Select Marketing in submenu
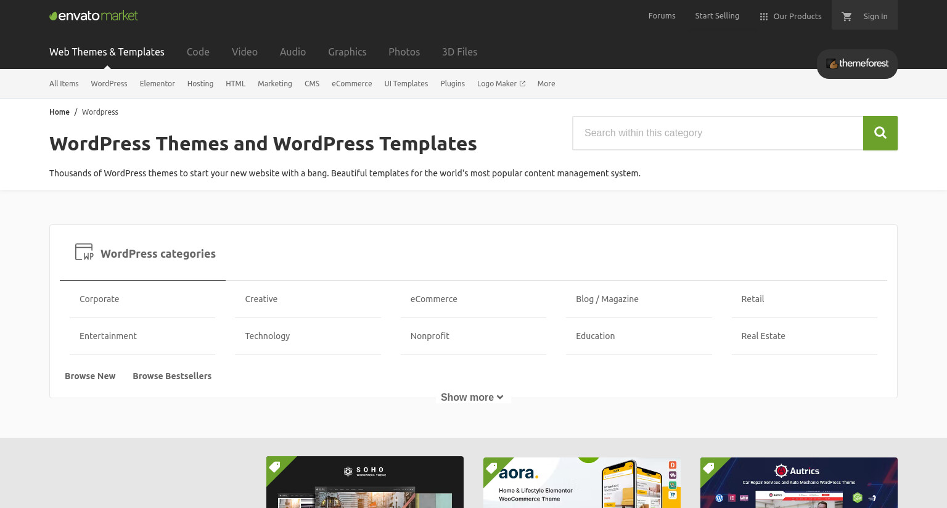 [275, 84]
